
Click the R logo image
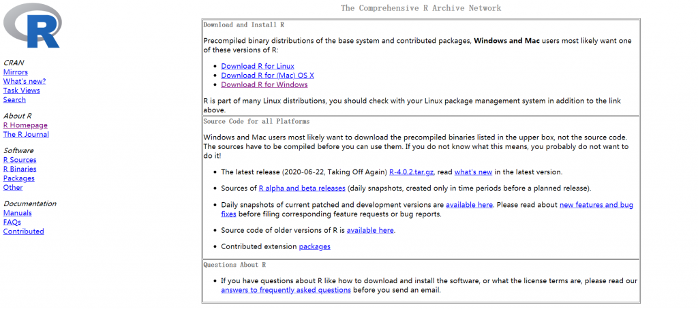point(31,25)
